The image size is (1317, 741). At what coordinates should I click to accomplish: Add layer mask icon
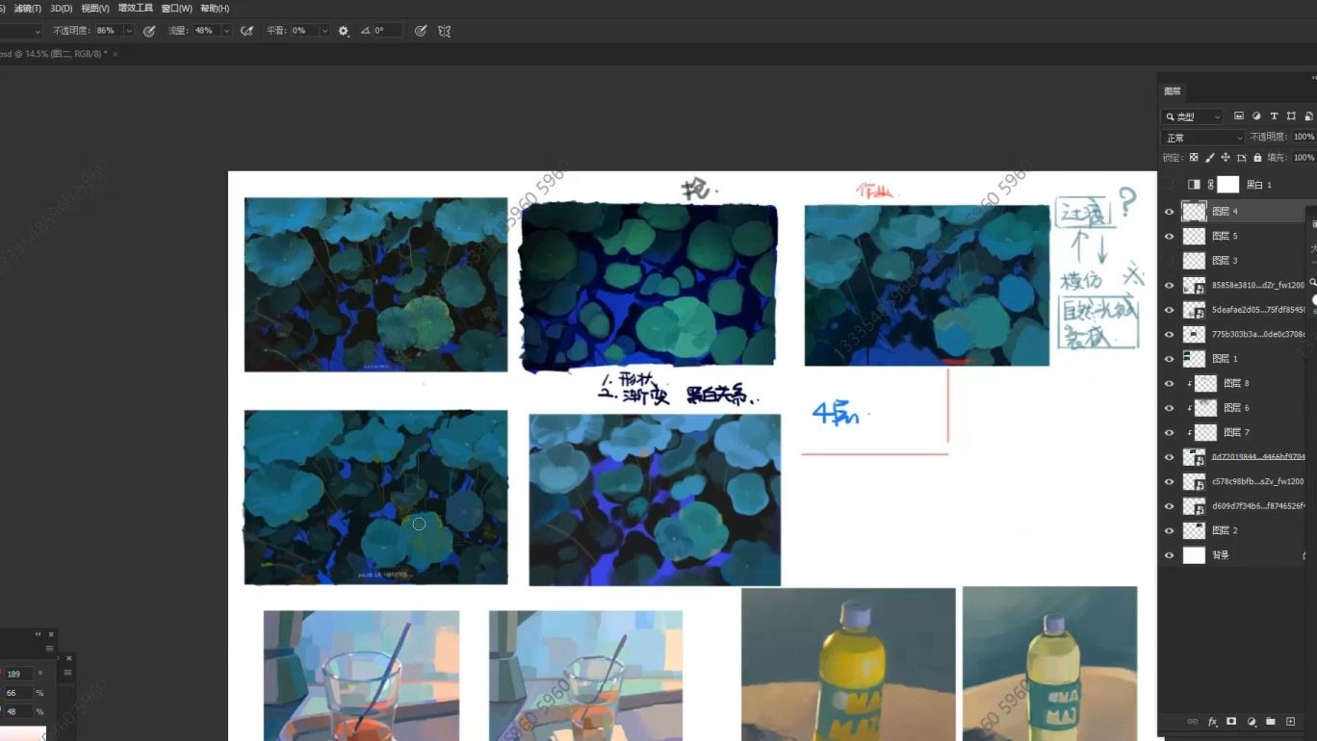point(1231,721)
